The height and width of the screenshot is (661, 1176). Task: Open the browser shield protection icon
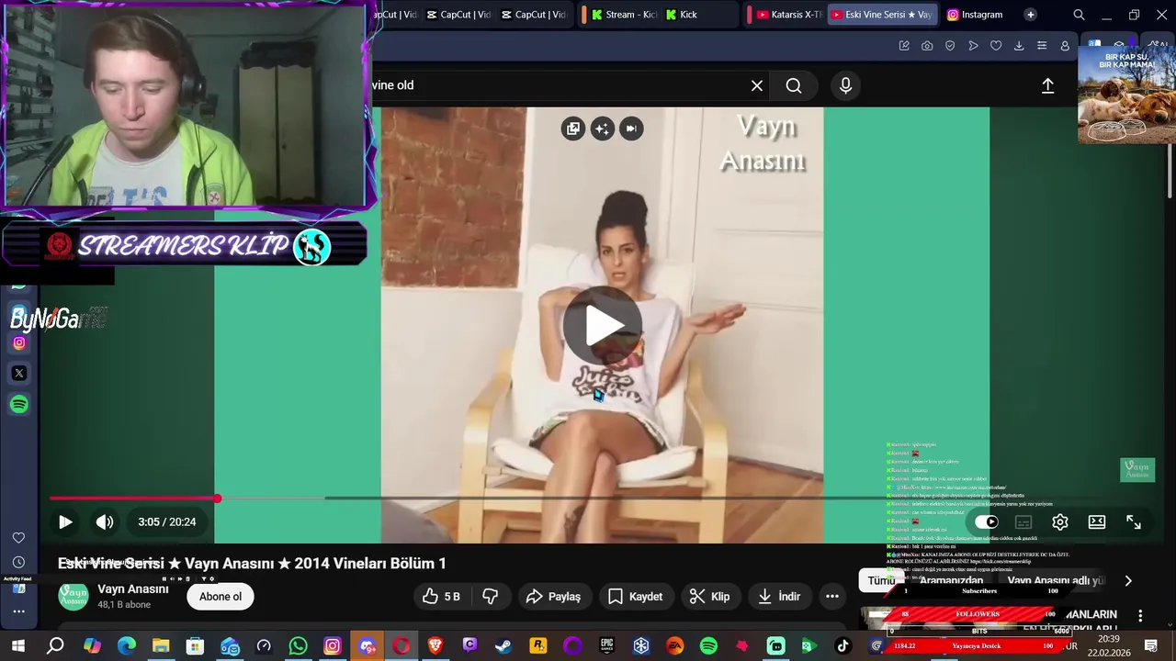(950, 46)
